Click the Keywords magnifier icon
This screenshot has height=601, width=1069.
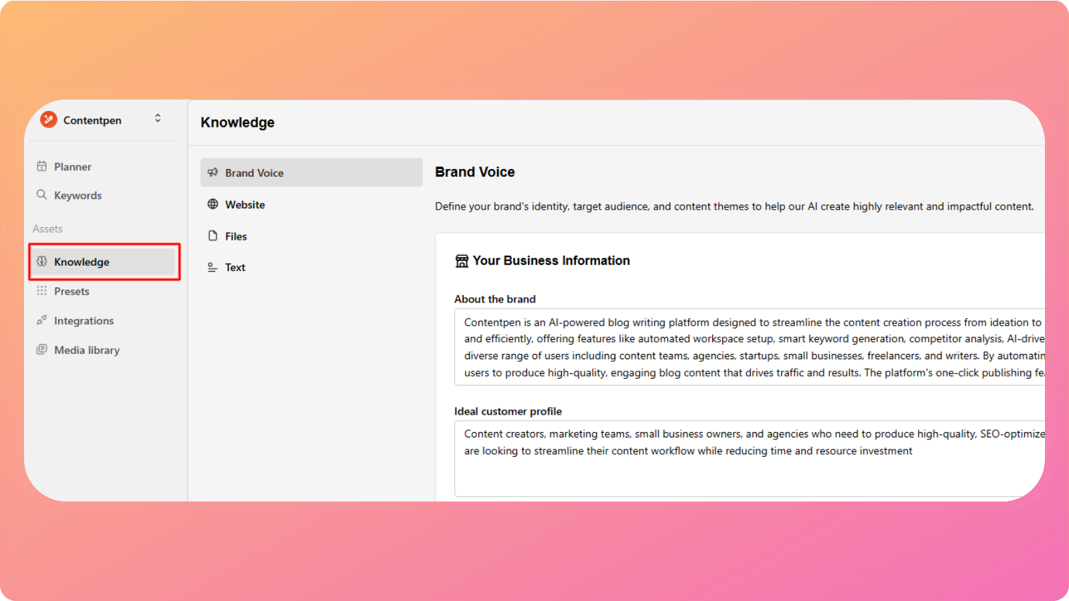[41, 194]
